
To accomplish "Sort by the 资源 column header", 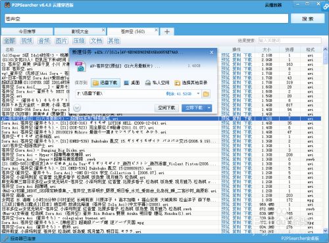I will pos(290,50).
